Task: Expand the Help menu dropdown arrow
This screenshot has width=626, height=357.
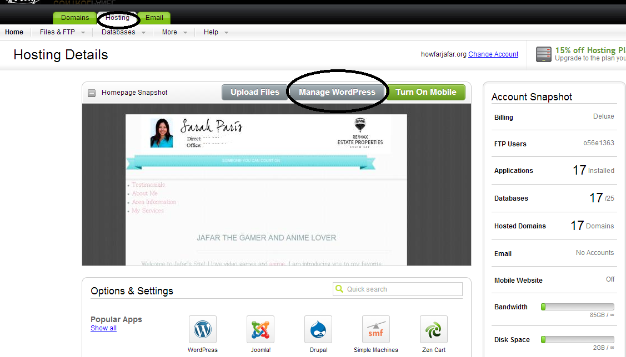Action: click(x=227, y=33)
